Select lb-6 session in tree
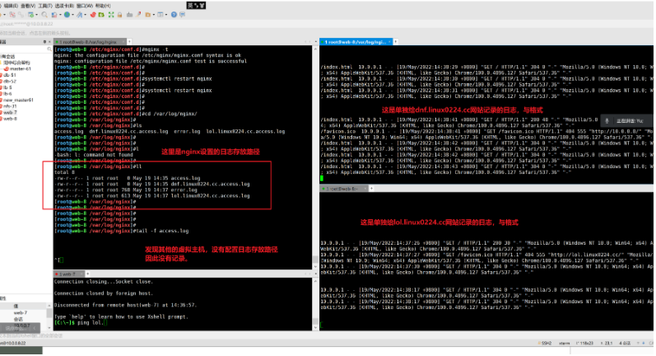The height and width of the screenshot is (356, 656). pyautogui.click(x=7, y=94)
